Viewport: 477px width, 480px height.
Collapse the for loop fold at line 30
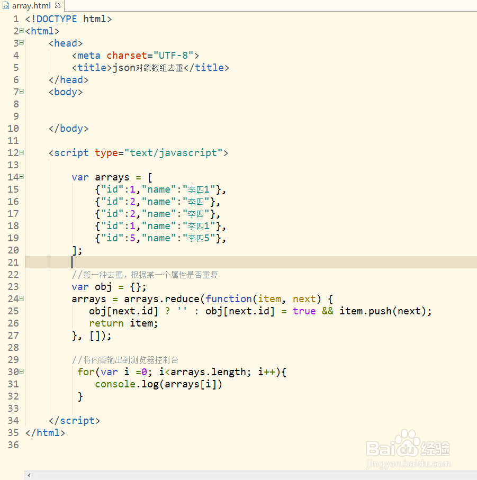[x=21, y=372]
